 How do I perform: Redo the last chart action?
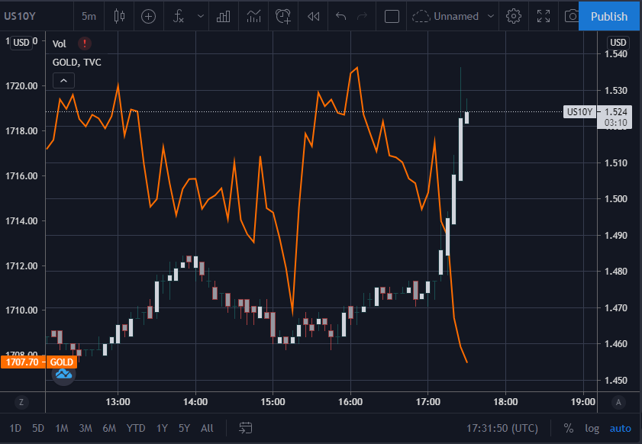(363, 16)
